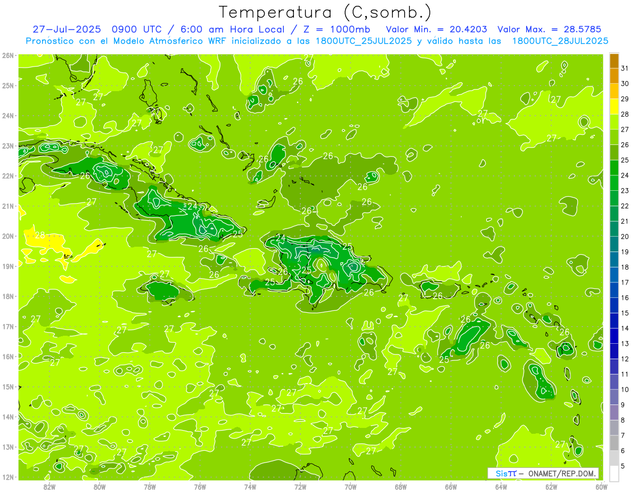639x494 pixels.
Task: Click the value 21 on the color scale
Action: tap(625, 221)
